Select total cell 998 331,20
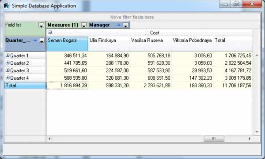 click(x=109, y=85)
